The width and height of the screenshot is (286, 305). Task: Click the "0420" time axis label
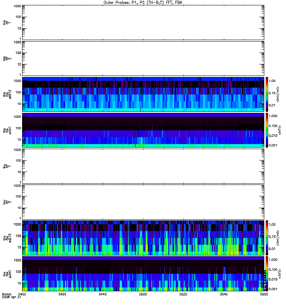pos(62,294)
